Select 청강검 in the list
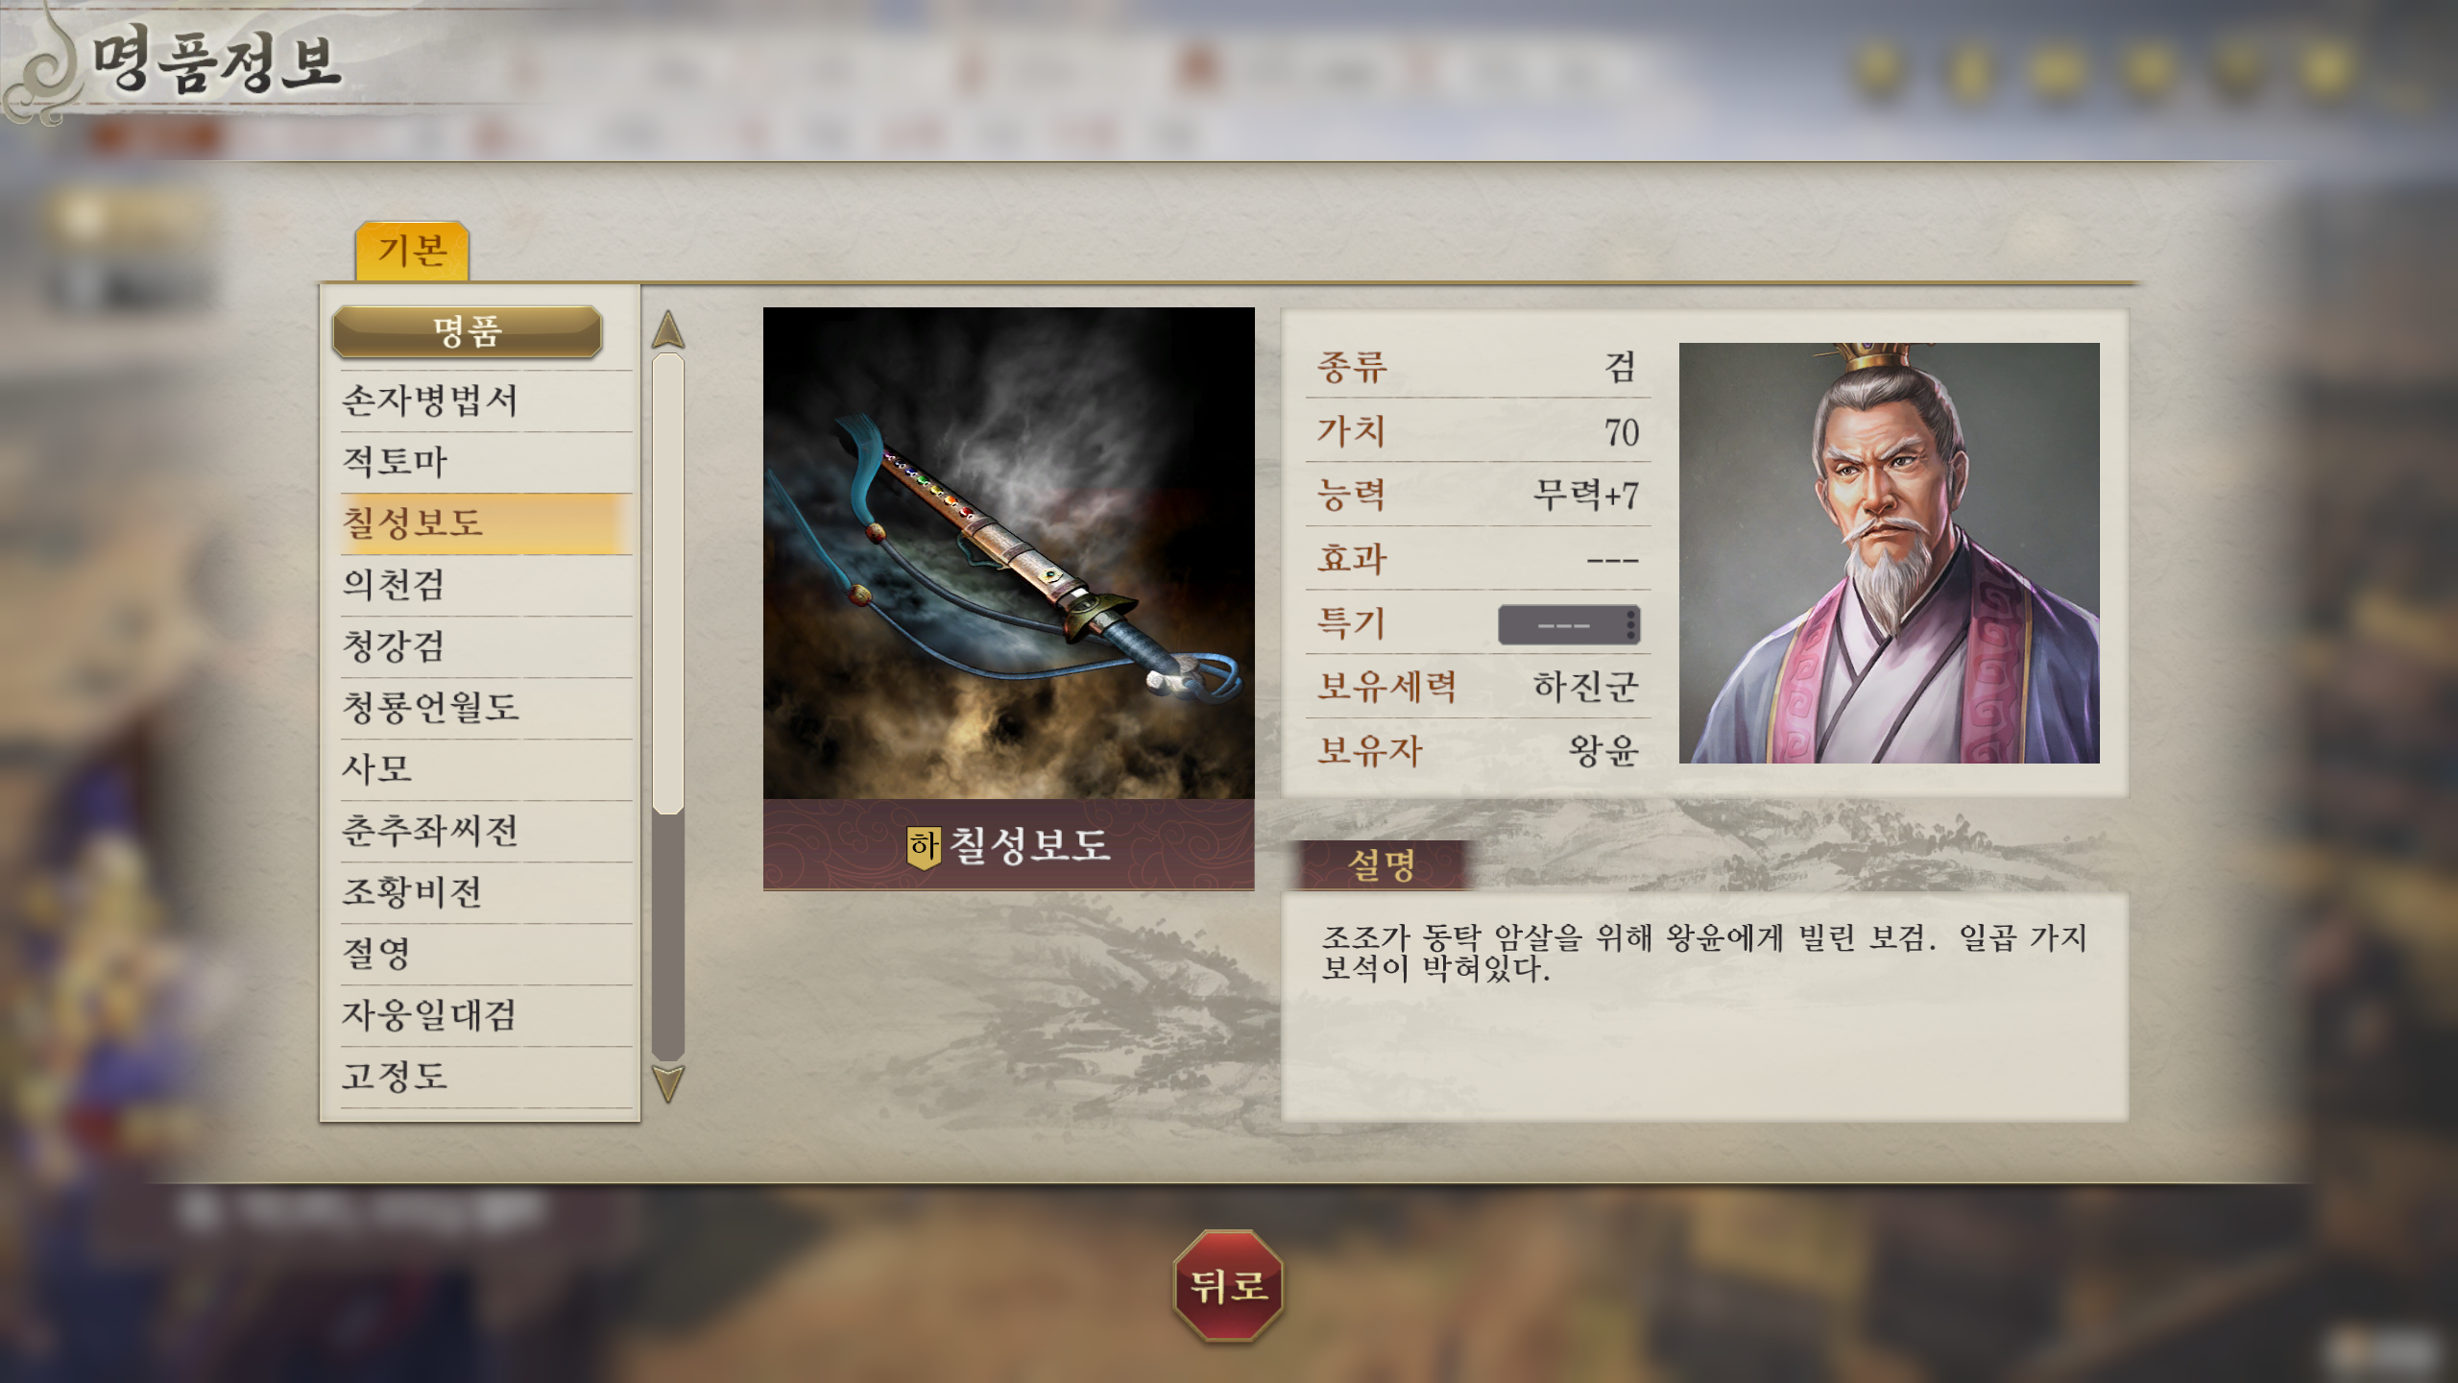This screenshot has width=2458, height=1383. pyautogui.click(x=486, y=646)
